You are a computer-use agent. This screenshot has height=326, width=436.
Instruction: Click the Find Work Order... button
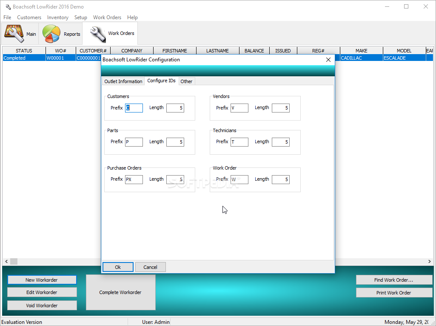click(x=394, y=280)
